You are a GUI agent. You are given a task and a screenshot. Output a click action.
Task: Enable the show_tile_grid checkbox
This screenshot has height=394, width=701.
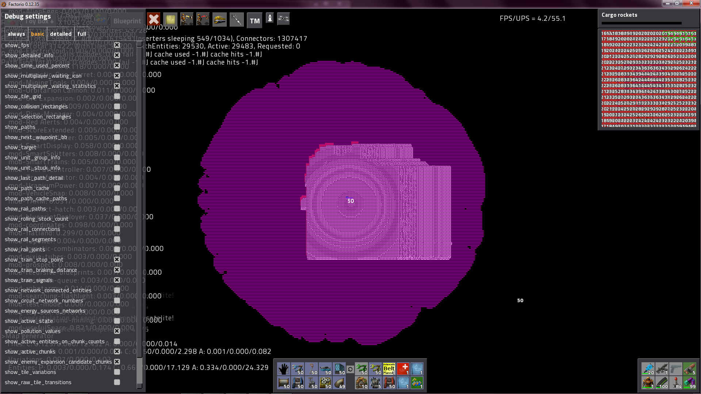pyautogui.click(x=117, y=96)
